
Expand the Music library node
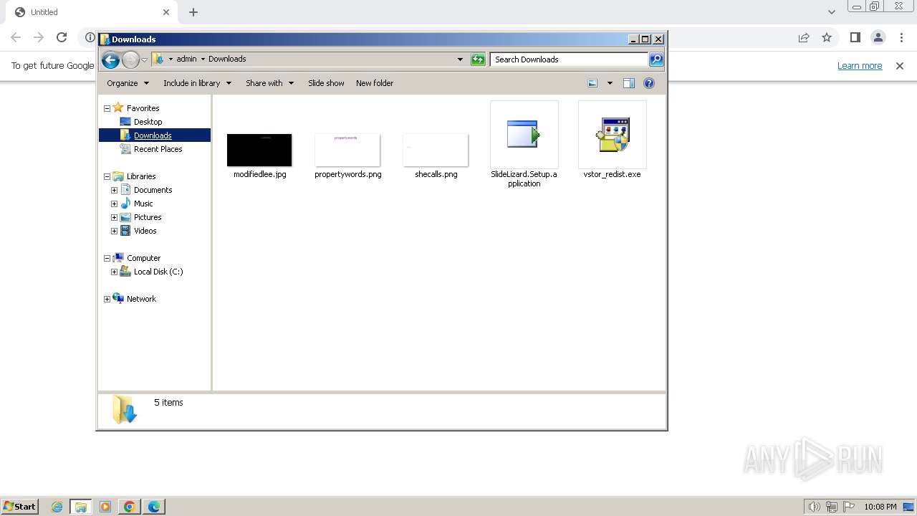coord(114,204)
